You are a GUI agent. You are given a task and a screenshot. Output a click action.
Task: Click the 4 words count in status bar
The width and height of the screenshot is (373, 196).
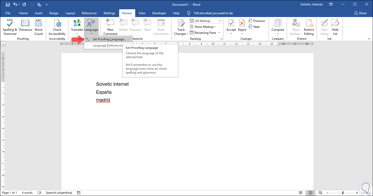(27, 193)
